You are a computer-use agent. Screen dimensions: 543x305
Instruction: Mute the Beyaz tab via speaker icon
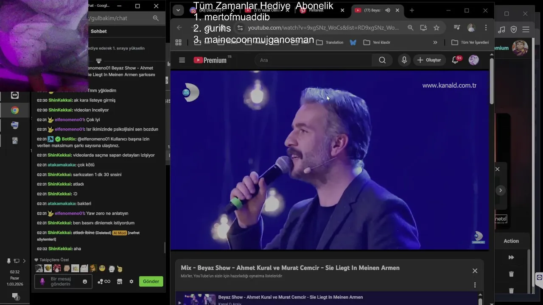pos(388,10)
